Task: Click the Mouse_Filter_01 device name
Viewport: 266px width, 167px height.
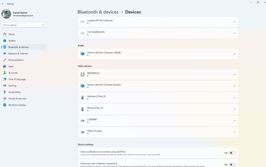Action: [95, 108]
